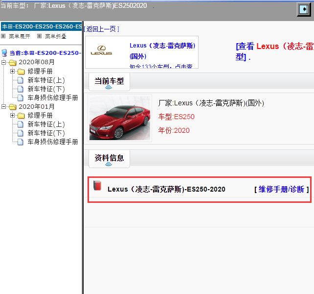Image resolution: width=314 pixels, height=294 pixels.
Task: Click the page icon of 新车特征(上) under 2020年01月
Action: (x=20, y=124)
